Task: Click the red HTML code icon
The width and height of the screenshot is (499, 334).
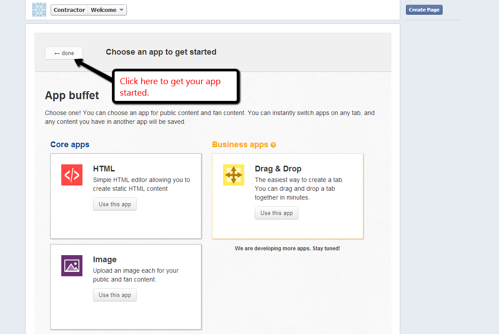Action: pos(72,175)
